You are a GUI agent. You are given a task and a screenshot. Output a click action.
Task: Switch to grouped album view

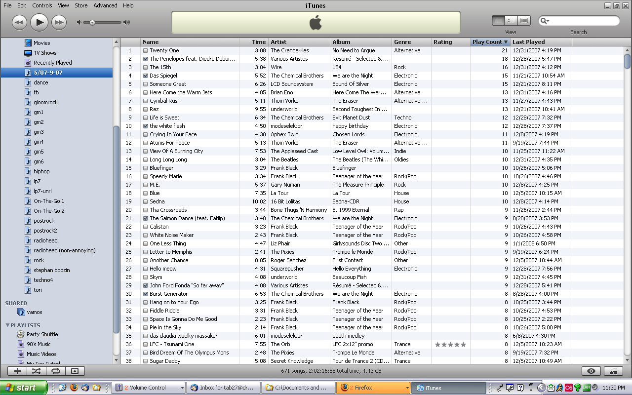tap(511, 21)
